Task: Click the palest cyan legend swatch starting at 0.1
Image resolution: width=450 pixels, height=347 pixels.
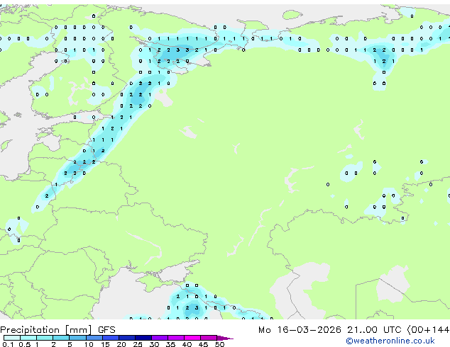Action: click(x=12, y=338)
